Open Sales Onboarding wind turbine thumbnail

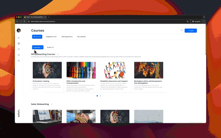point(149,116)
